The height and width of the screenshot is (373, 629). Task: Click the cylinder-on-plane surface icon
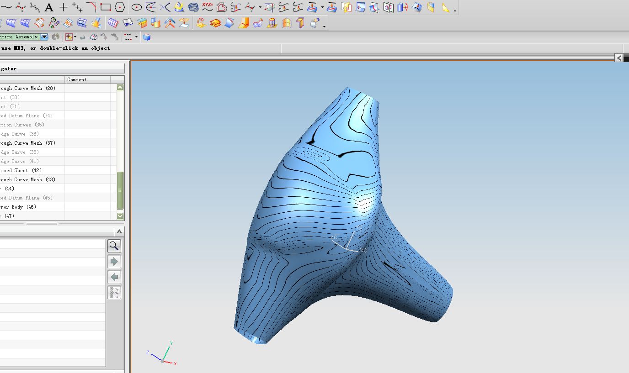(272, 23)
